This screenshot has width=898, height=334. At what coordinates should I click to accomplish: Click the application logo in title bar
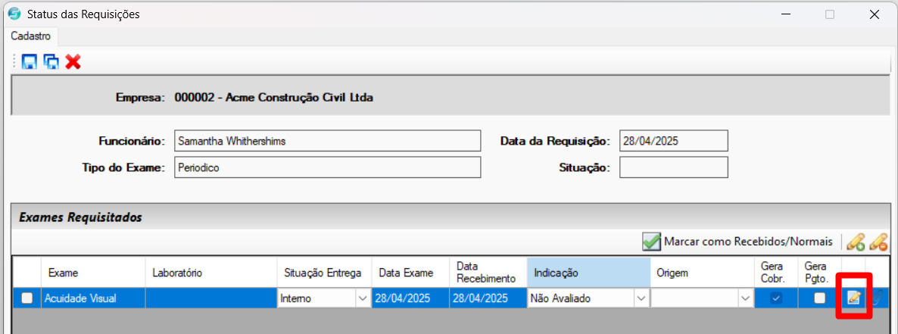point(15,14)
